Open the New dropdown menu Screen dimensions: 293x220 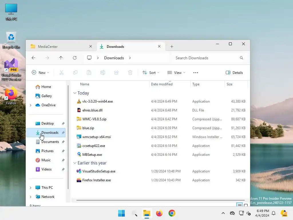[x=40, y=72]
